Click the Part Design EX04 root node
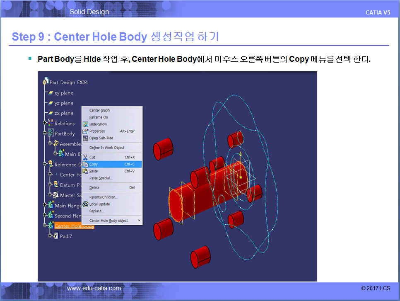 (68, 82)
